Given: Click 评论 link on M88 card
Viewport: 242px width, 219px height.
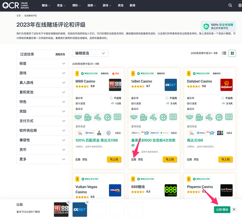Looking at the screenshot, I should pos(85,159).
